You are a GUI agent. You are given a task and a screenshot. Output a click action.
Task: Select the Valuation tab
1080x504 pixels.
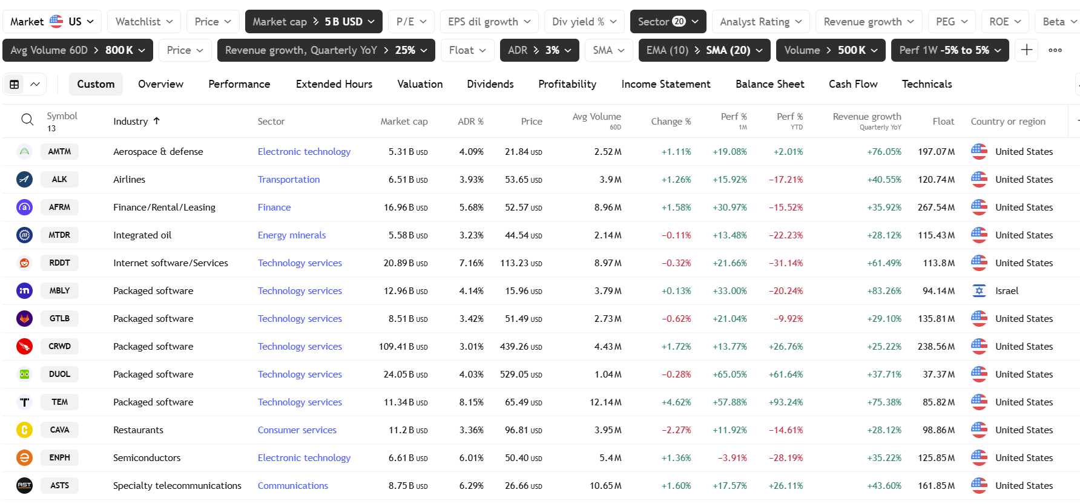(420, 84)
